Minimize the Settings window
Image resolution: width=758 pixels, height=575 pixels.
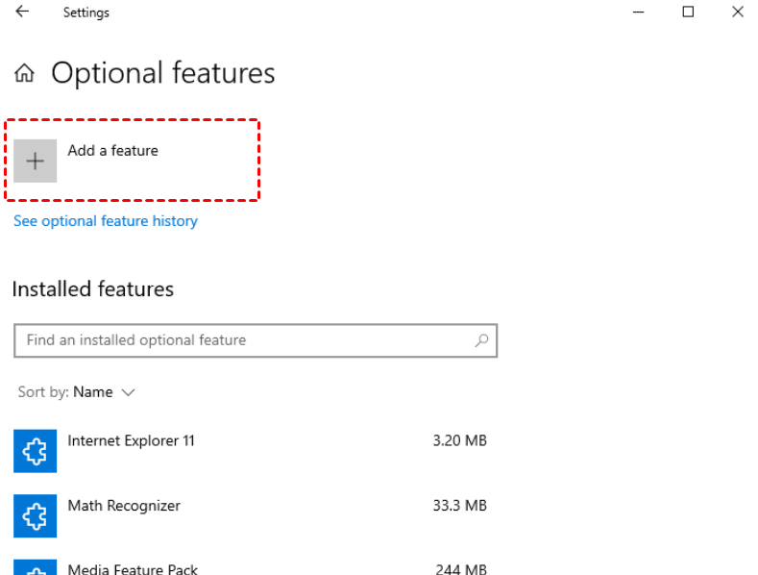pyautogui.click(x=639, y=12)
